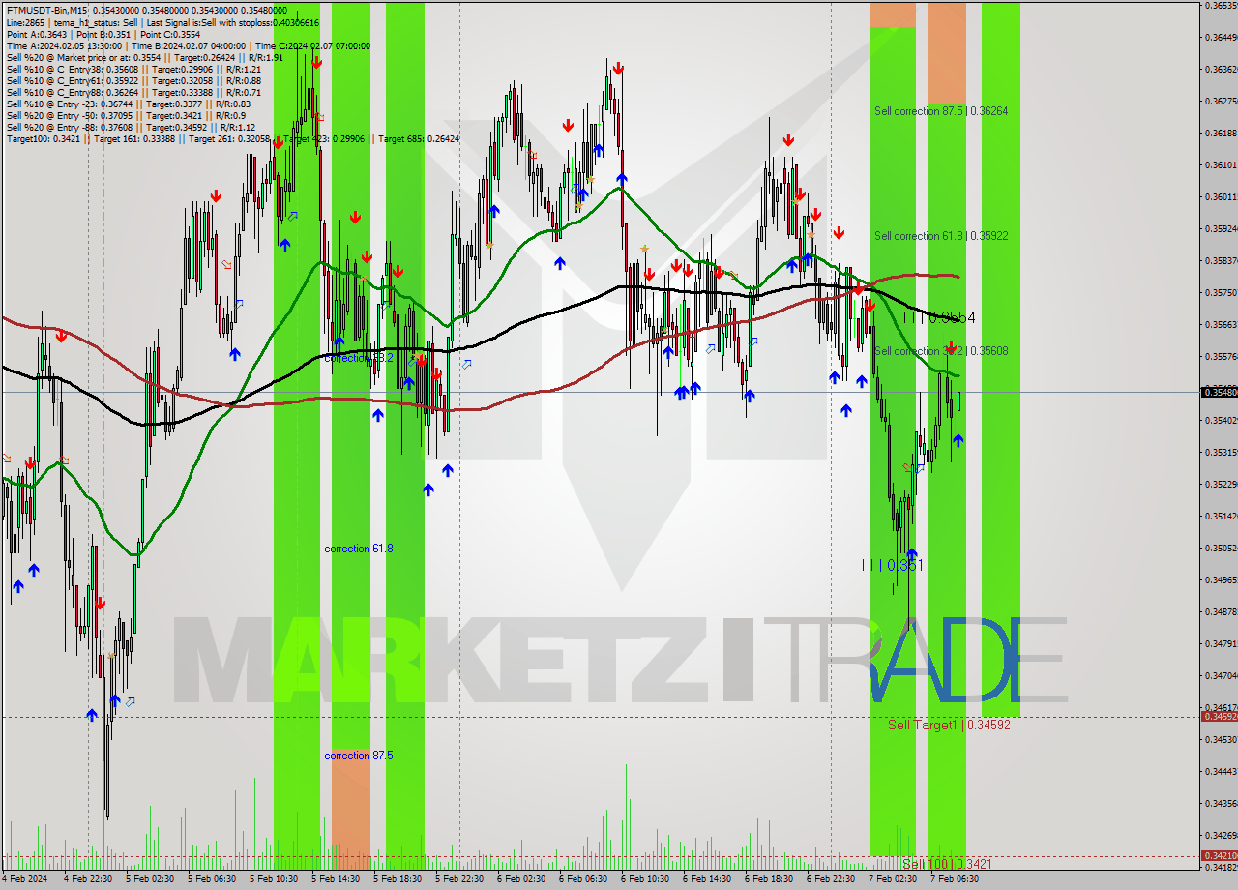Click the '5 Feb 14:30' time label
Image resolution: width=1238 pixels, height=890 pixels.
[336, 879]
